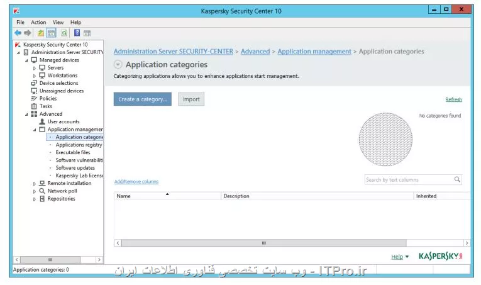
Task: Go back with the blue left arrow
Action: click(x=18, y=33)
